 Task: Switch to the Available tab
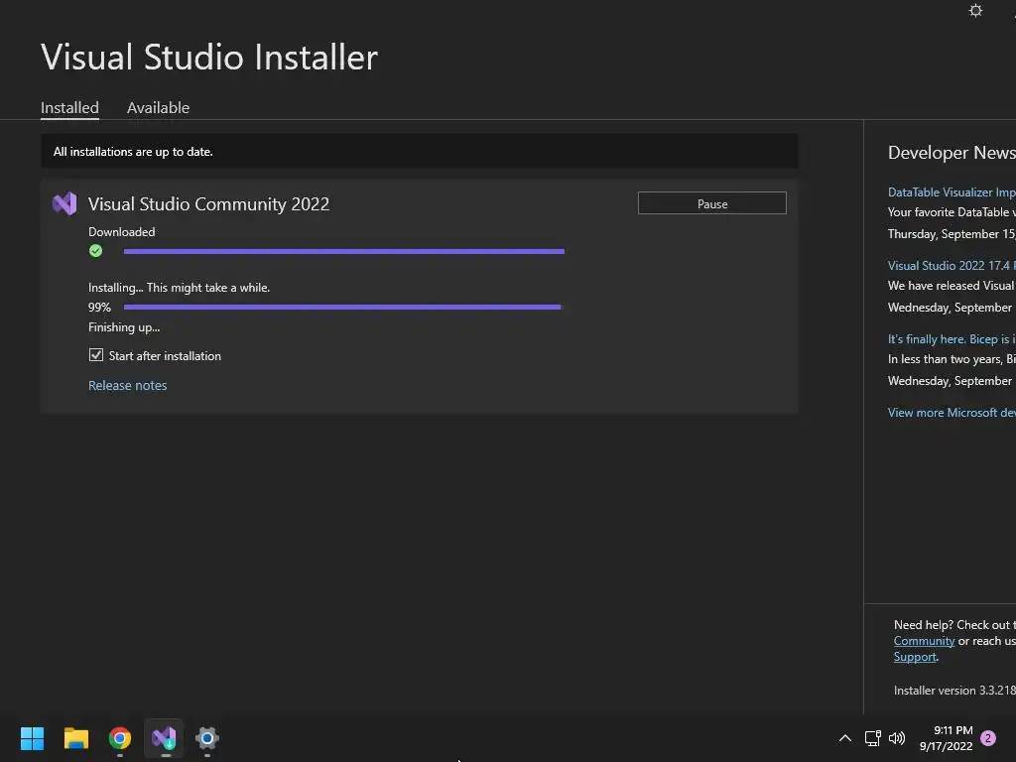(158, 107)
